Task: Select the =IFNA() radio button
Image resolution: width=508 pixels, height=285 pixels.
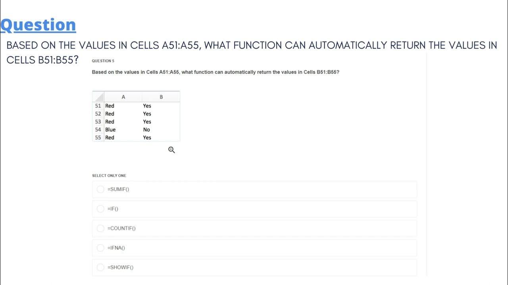Action: 100,248
